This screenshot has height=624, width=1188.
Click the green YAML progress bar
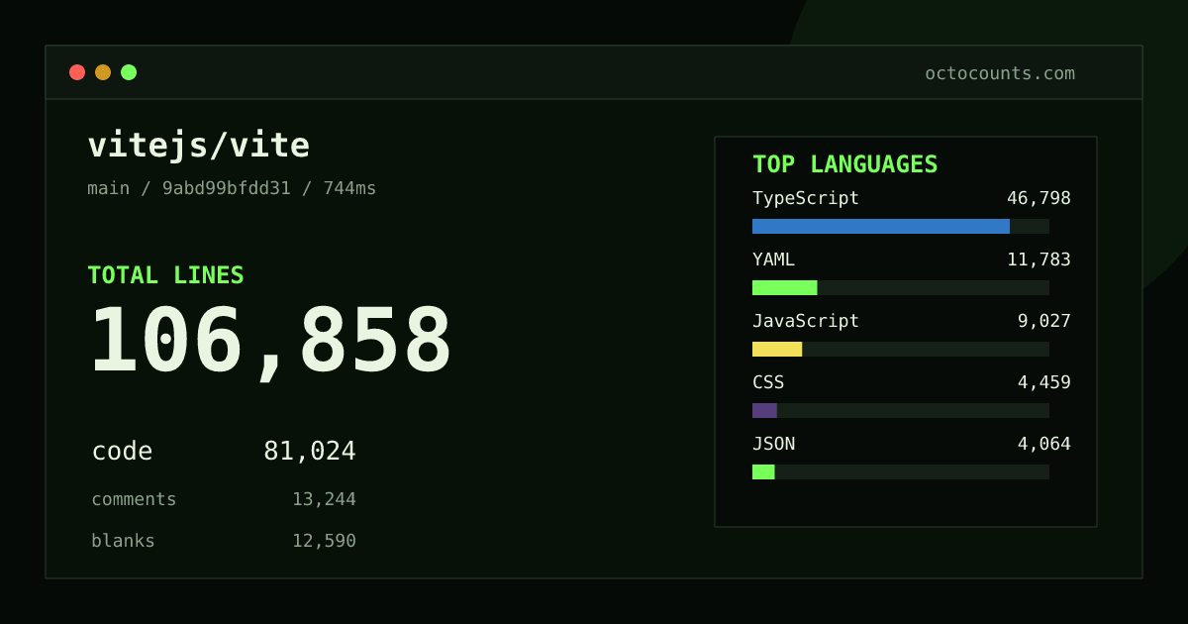click(x=784, y=287)
